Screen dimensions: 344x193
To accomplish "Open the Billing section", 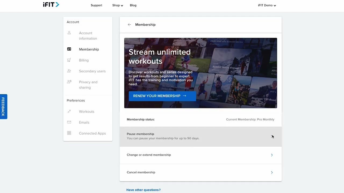I will (x=84, y=60).
